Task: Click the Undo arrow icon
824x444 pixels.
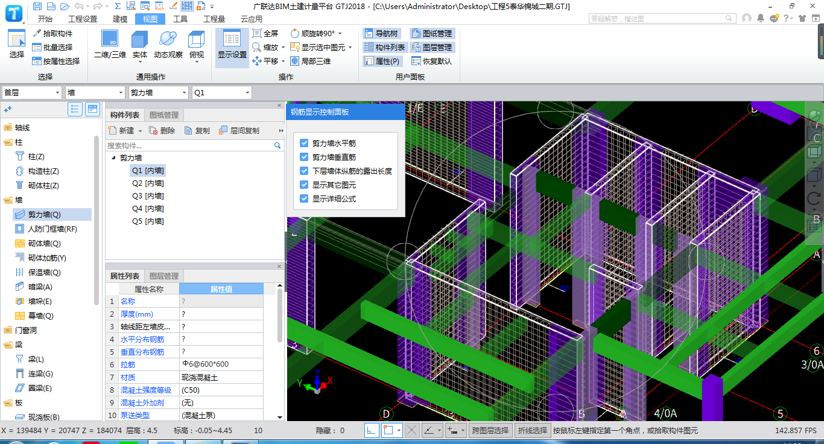Action: pyautogui.click(x=78, y=6)
